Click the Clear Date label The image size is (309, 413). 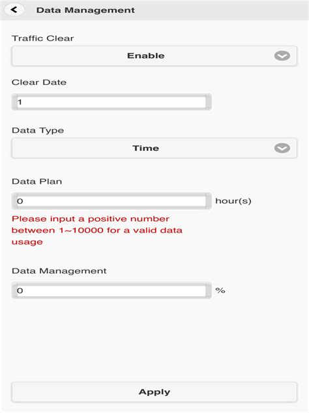pyautogui.click(x=39, y=82)
